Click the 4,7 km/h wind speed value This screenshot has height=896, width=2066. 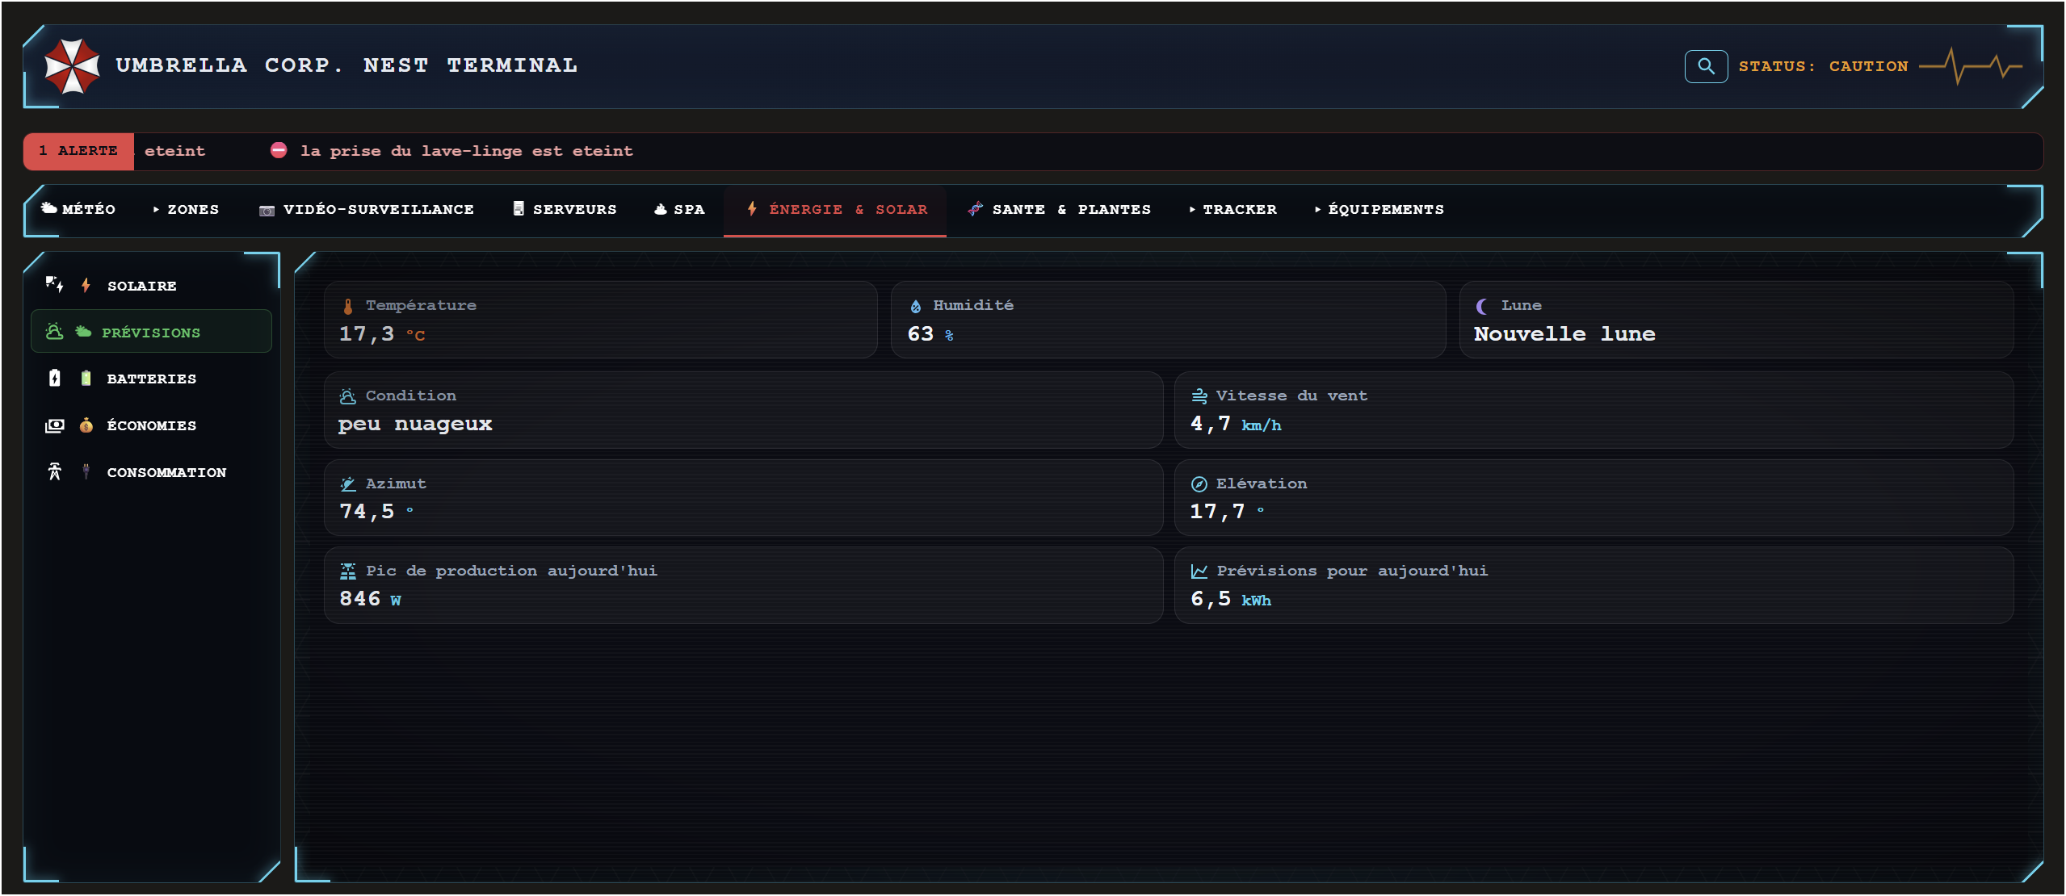coord(1236,424)
